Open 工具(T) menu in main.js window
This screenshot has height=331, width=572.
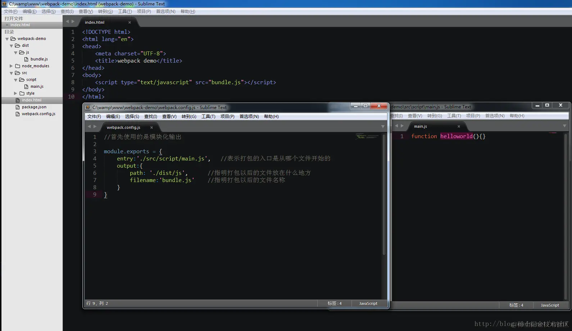tap(454, 116)
